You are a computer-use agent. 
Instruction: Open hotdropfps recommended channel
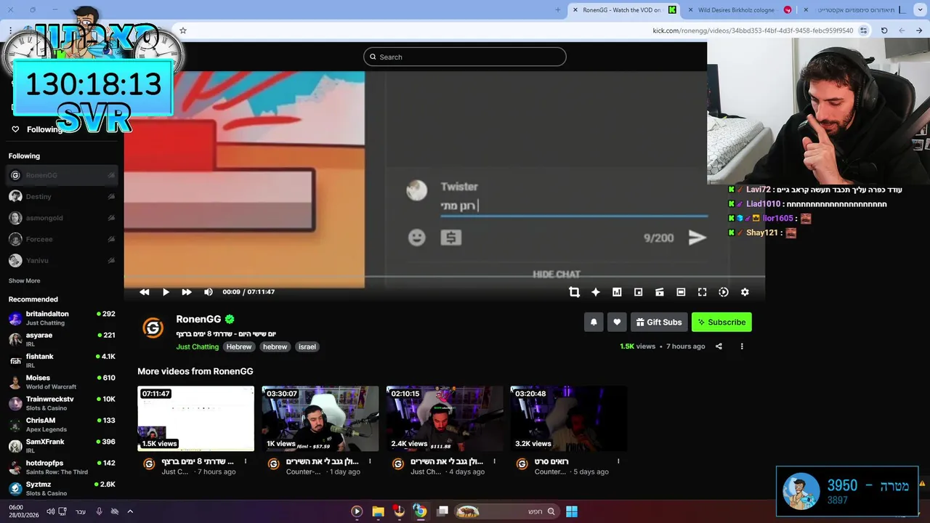(62, 467)
